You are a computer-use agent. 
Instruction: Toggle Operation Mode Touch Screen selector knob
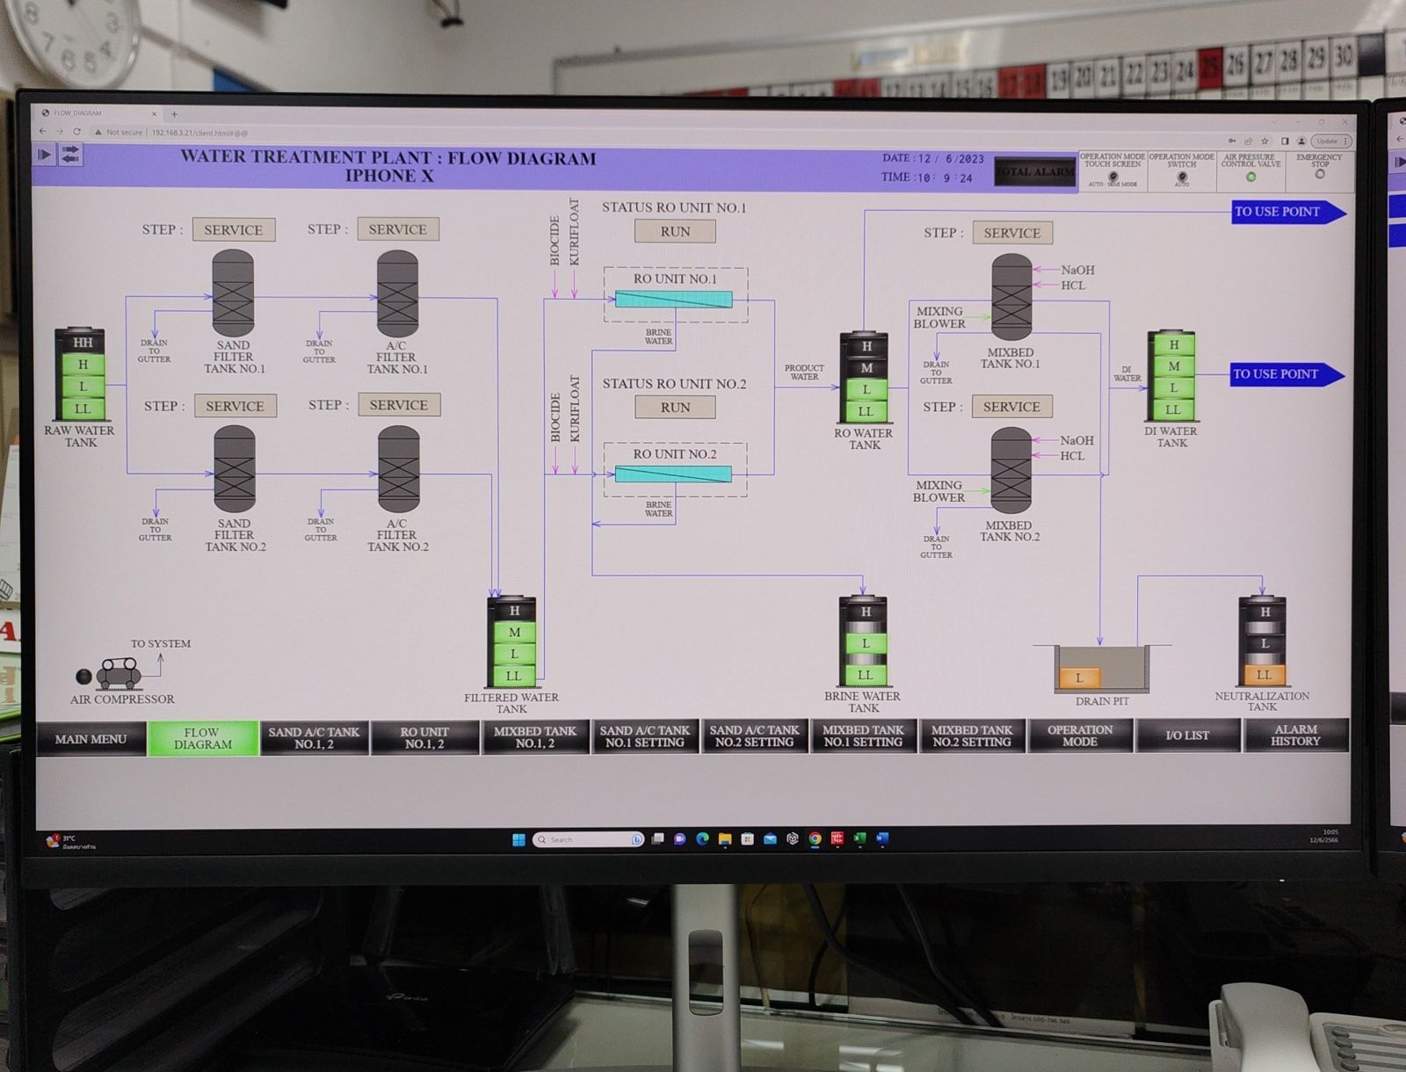click(x=1112, y=176)
